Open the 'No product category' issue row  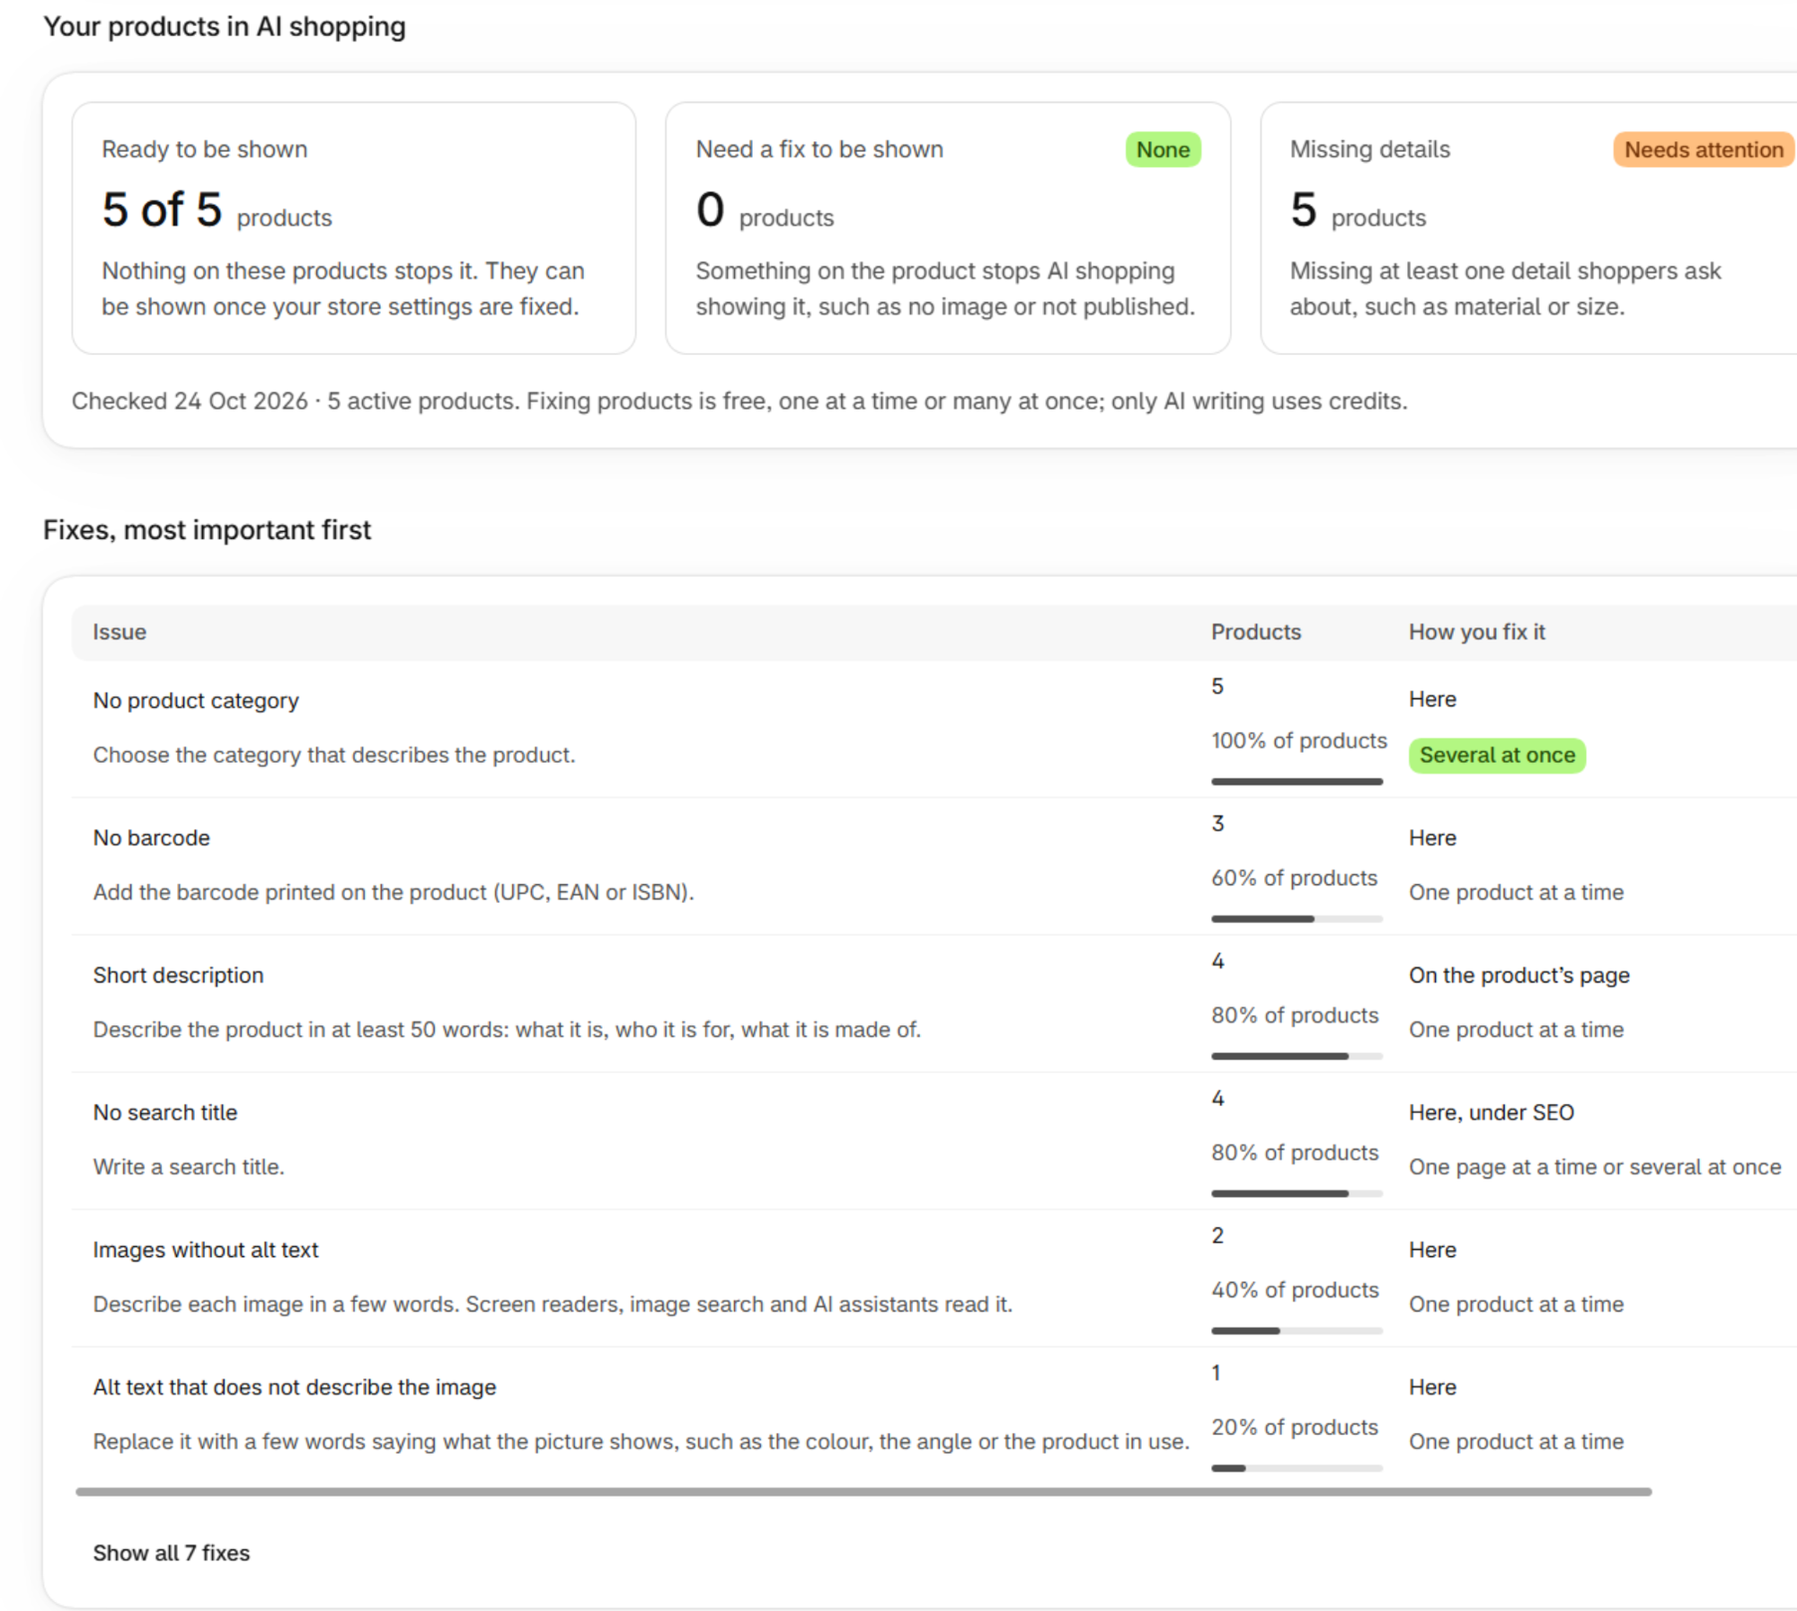(196, 701)
